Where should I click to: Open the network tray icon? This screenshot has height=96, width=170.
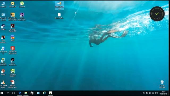tap(147, 93)
